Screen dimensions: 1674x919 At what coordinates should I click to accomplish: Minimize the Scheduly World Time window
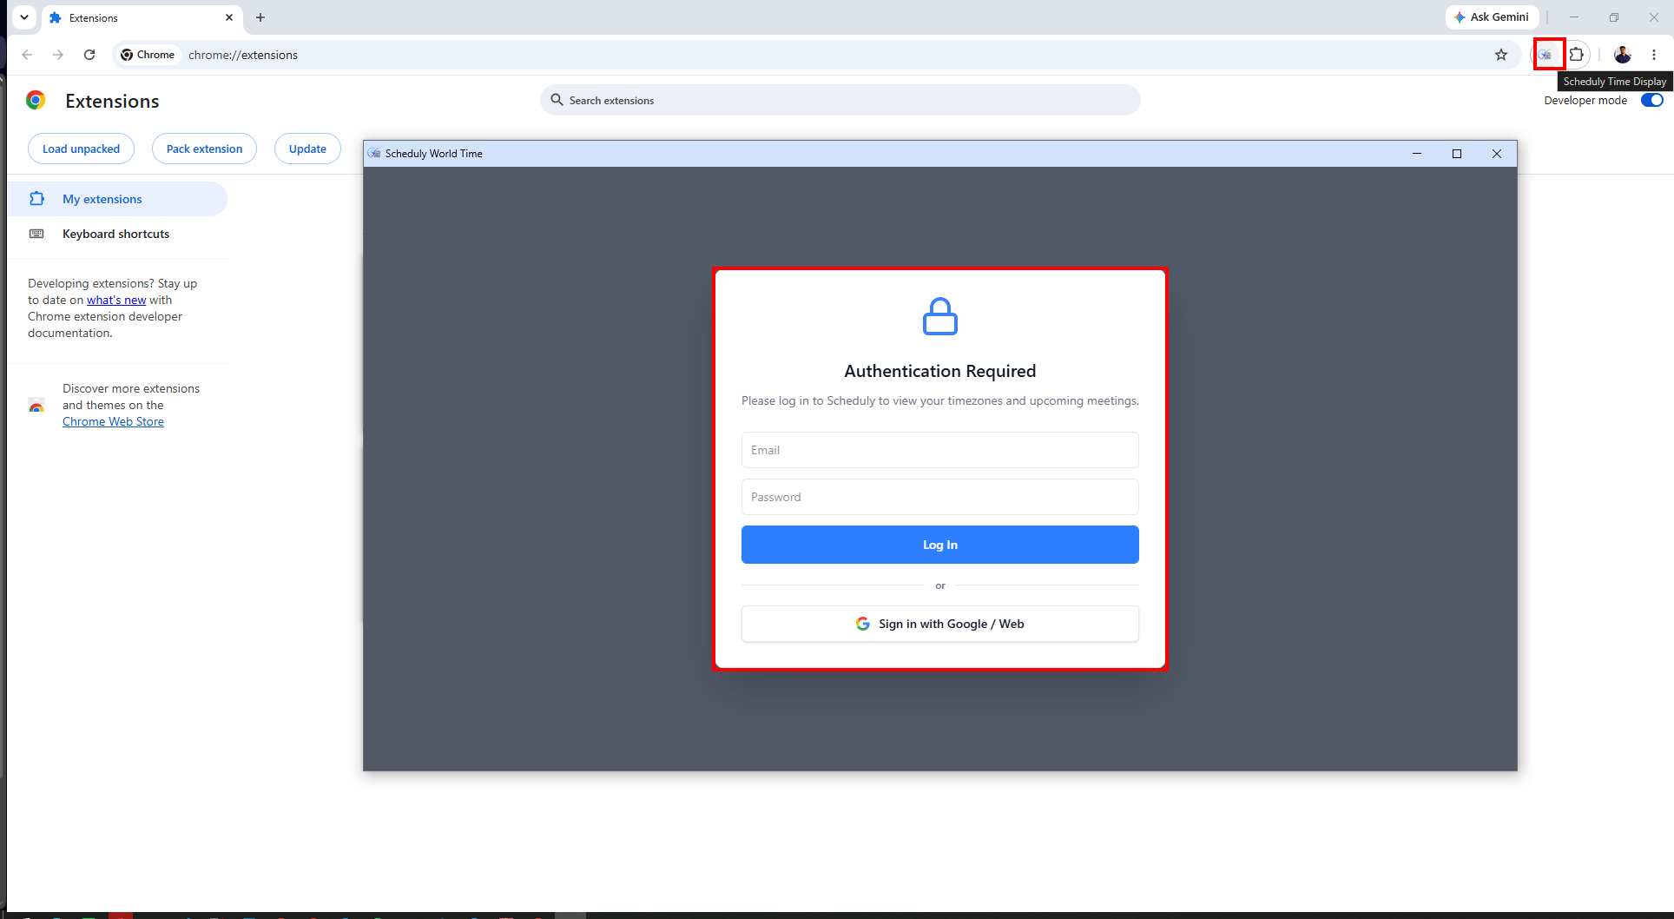(x=1417, y=154)
